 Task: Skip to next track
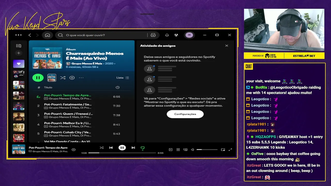tap(133, 148)
